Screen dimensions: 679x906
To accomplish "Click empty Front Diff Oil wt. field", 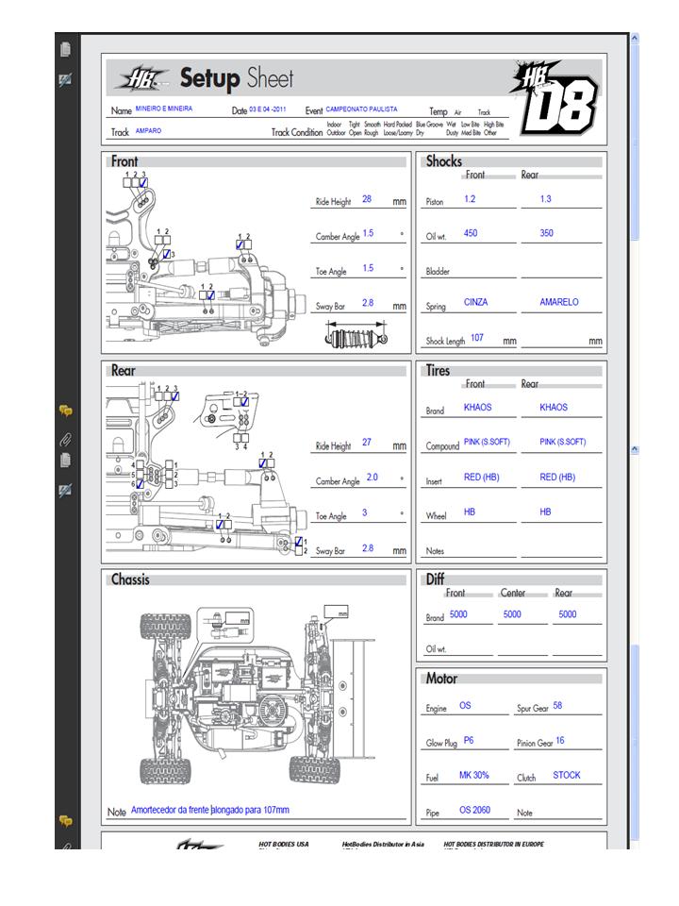I will point(471,647).
